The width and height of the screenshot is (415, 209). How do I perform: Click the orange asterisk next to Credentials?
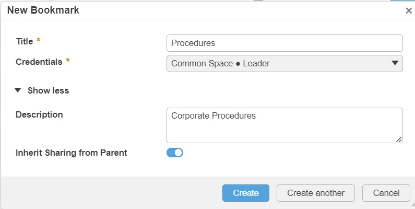tap(67, 61)
